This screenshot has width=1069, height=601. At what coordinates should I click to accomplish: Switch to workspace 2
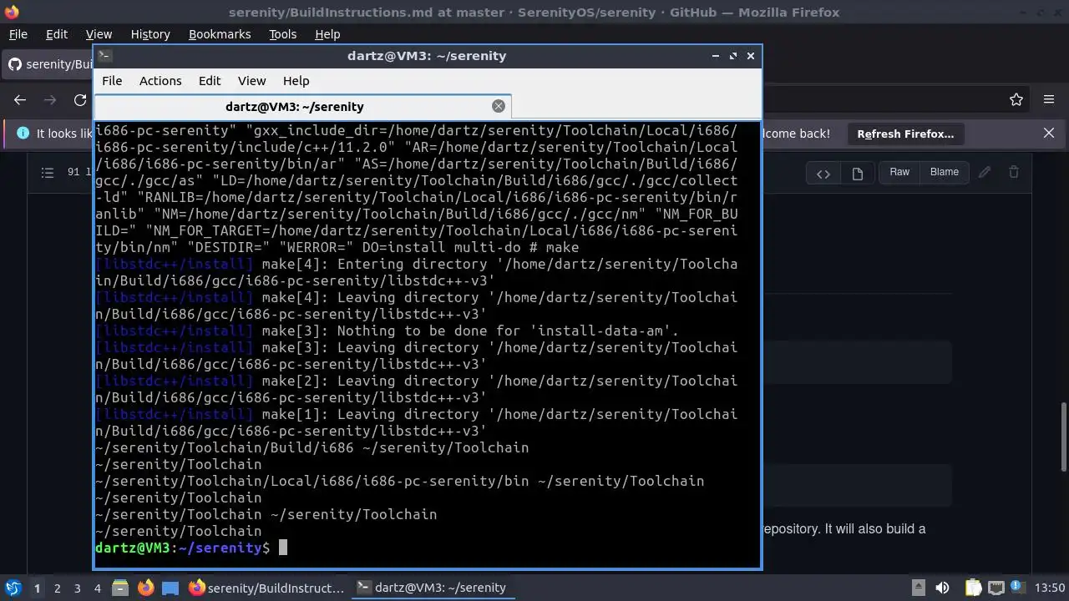tap(57, 588)
